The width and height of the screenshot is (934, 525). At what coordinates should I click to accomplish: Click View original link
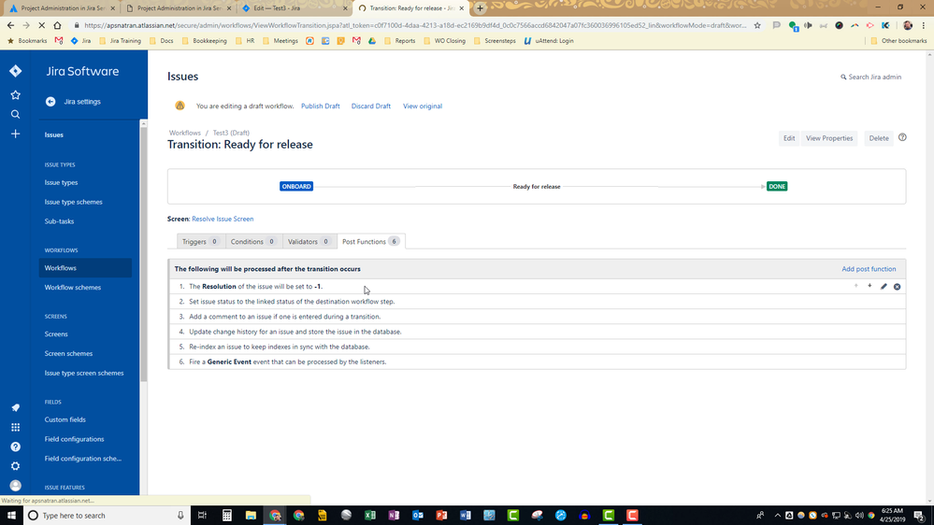click(x=423, y=106)
